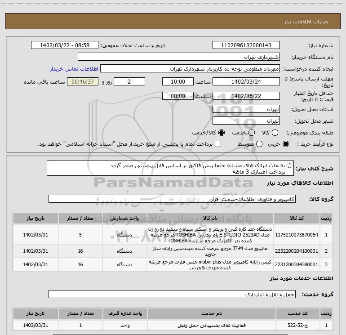Click the mobin plus computer case item name
346x335 pixels.
point(210,265)
